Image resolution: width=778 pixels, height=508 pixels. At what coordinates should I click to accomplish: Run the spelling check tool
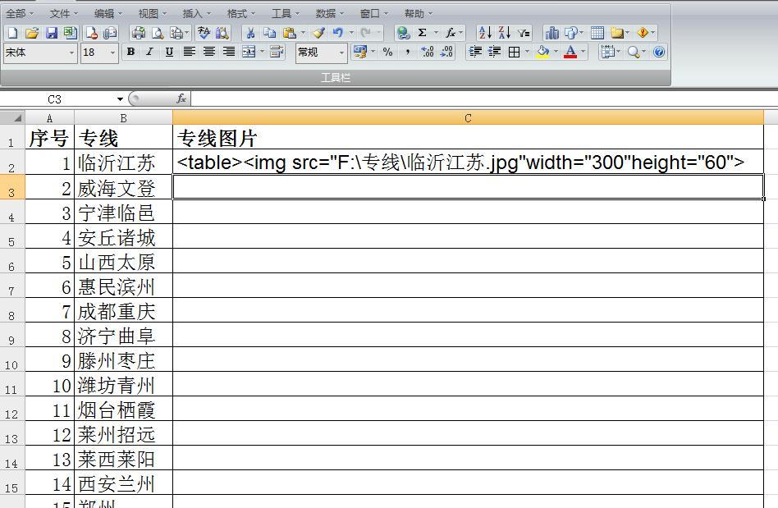[204, 33]
